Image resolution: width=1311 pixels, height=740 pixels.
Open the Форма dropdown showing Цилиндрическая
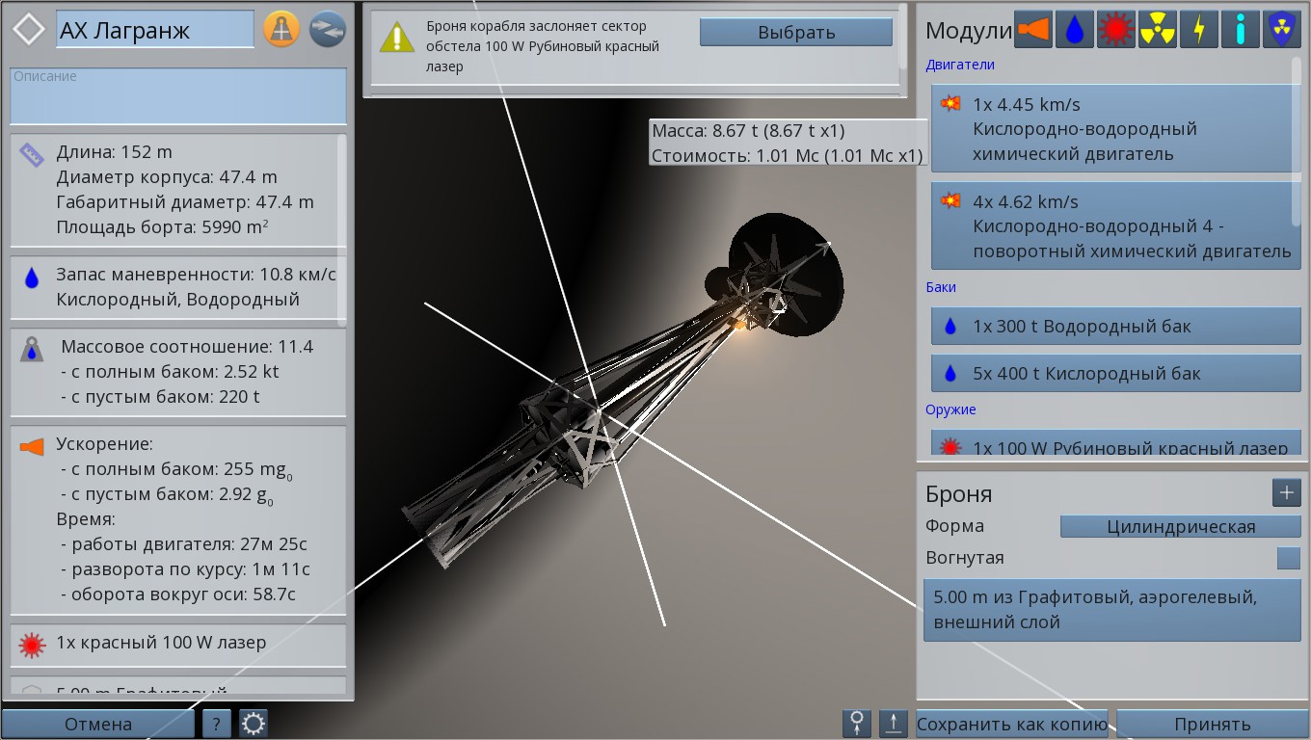coord(1181,527)
